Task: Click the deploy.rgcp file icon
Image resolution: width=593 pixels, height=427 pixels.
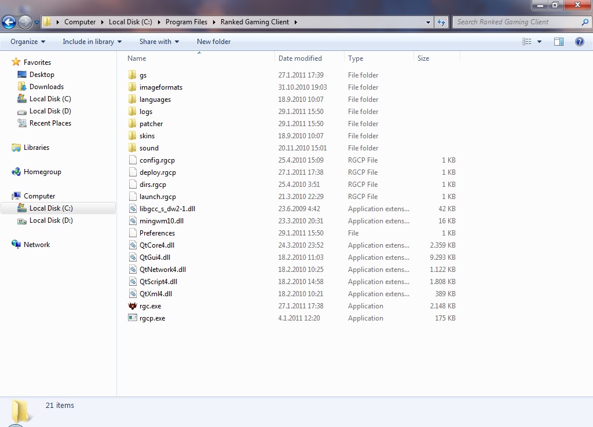Action: (x=133, y=172)
